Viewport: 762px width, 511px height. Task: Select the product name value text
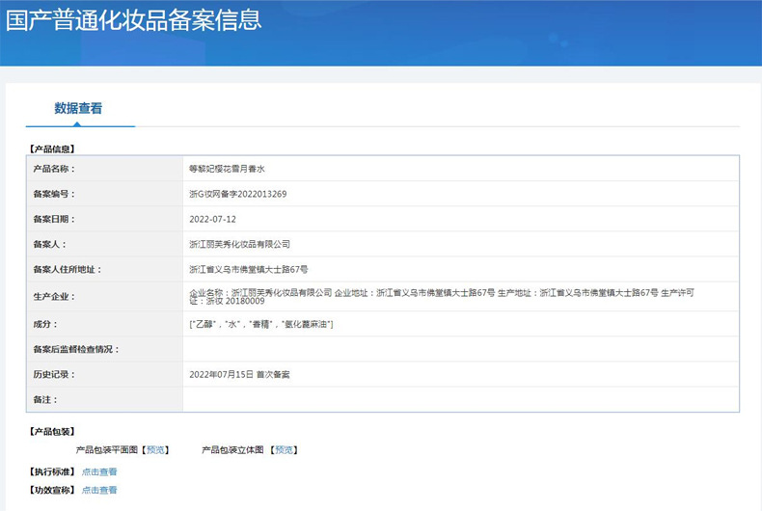227,169
